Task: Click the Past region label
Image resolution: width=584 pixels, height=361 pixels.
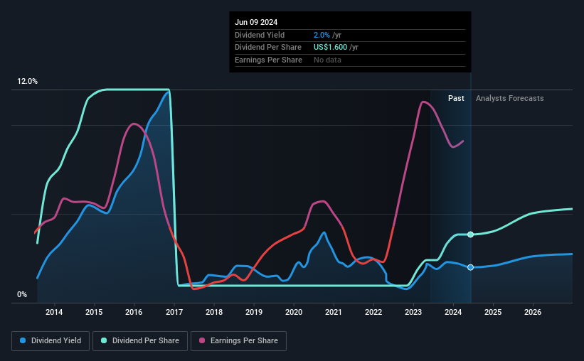Action: tap(456, 98)
